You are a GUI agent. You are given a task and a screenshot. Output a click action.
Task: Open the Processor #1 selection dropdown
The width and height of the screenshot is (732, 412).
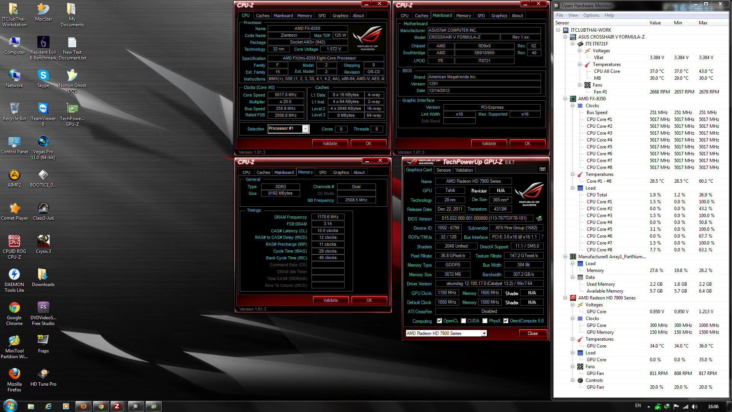click(x=305, y=129)
